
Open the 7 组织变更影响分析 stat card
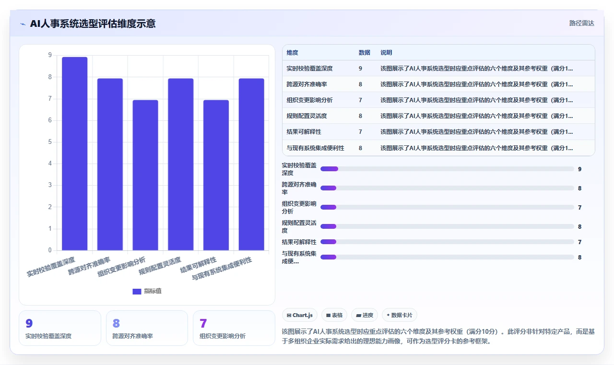234,328
